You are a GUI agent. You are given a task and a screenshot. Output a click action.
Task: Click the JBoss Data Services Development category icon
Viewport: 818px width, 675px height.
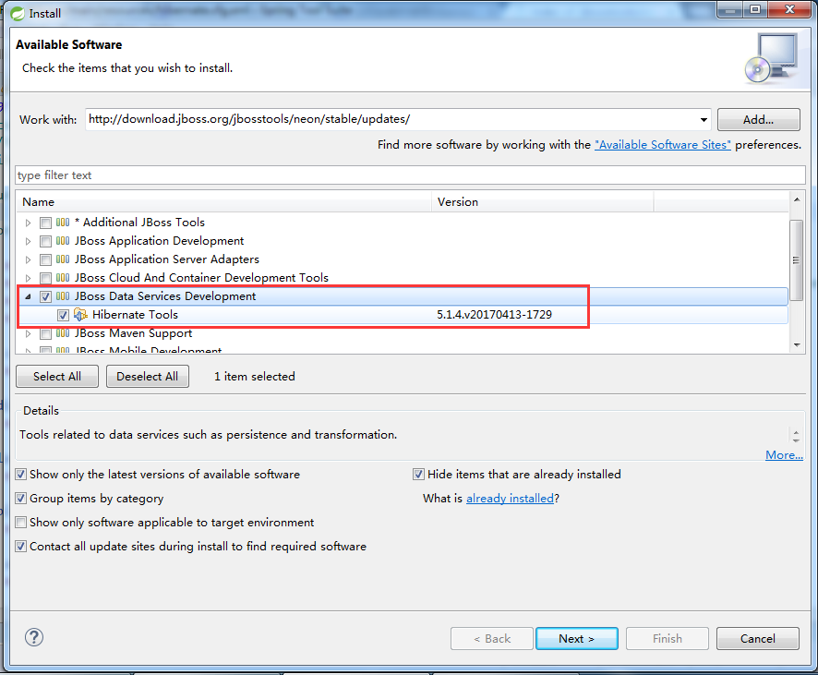pos(61,296)
